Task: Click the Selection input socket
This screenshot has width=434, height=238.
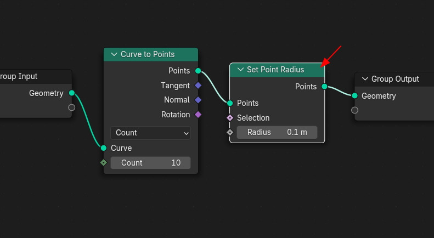Action: coord(230,118)
